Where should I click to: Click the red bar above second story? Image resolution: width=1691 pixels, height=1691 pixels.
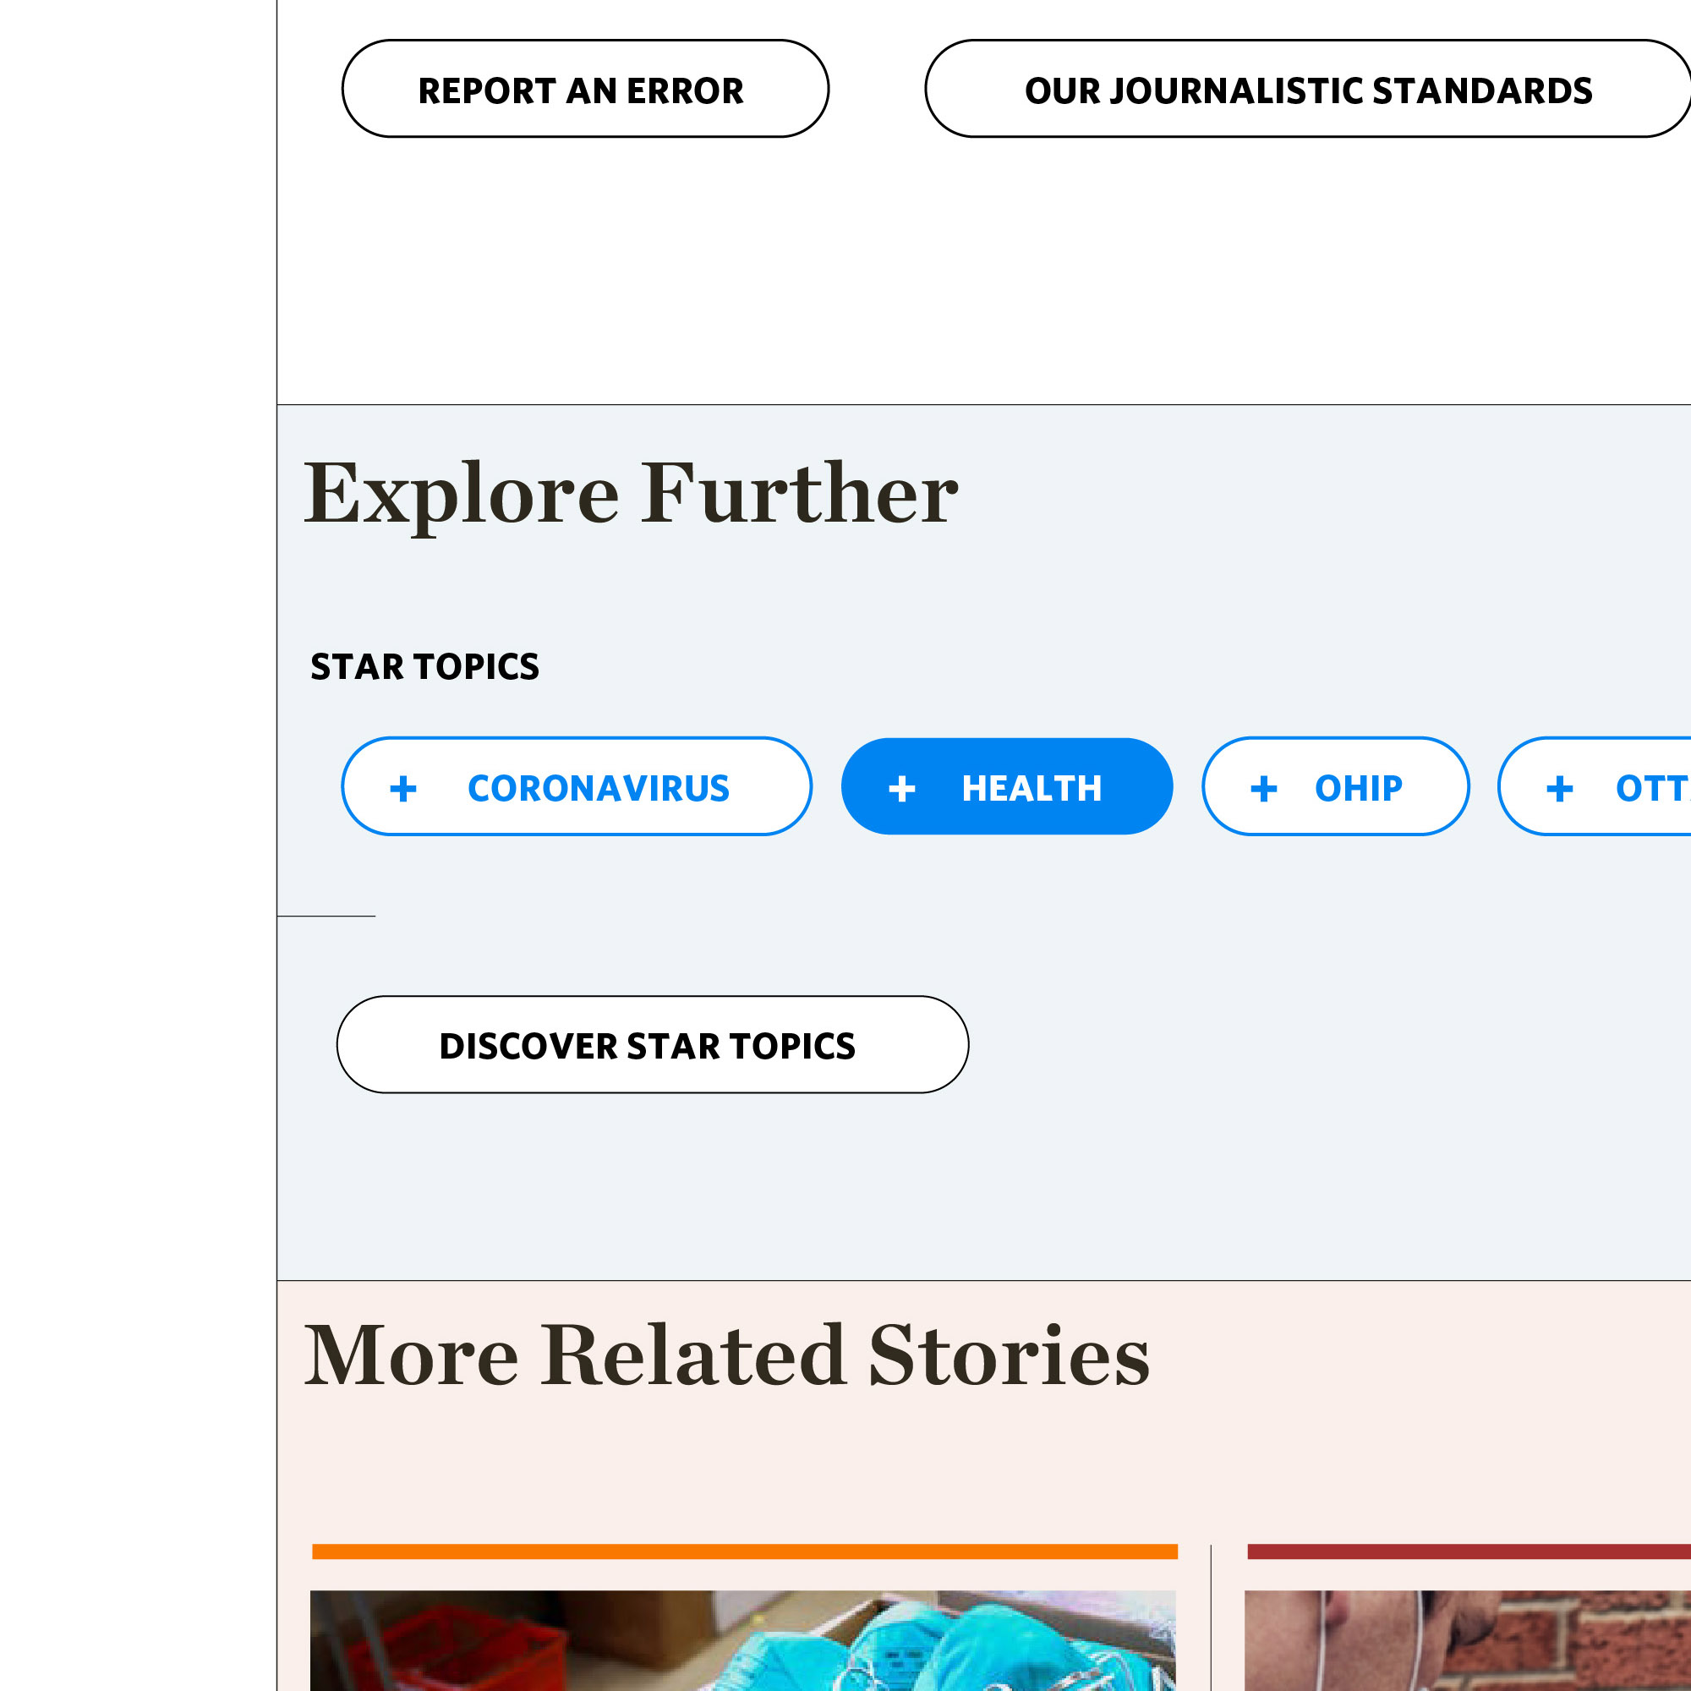click(x=1469, y=1551)
